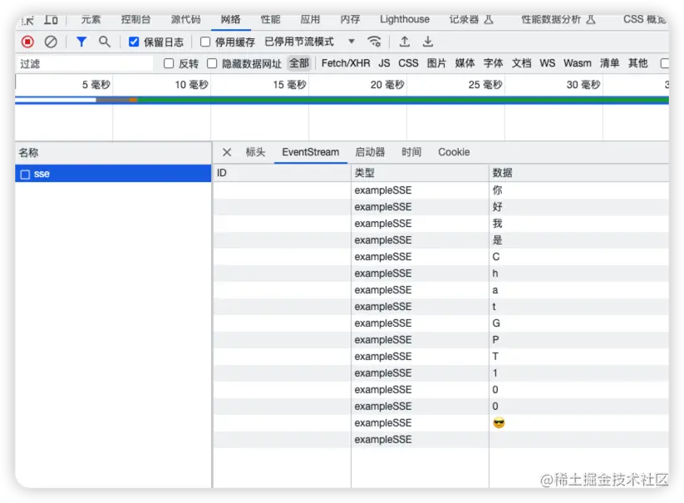Open network conditions wifi icon
The width and height of the screenshot is (684, 503).
[x=374, y=42]
